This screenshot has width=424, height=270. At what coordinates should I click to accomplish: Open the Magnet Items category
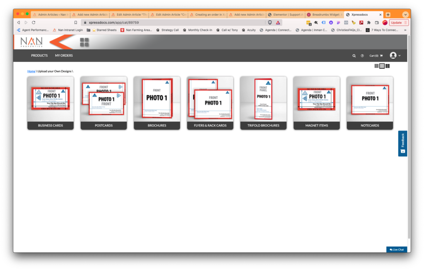[x=317, y=103]
